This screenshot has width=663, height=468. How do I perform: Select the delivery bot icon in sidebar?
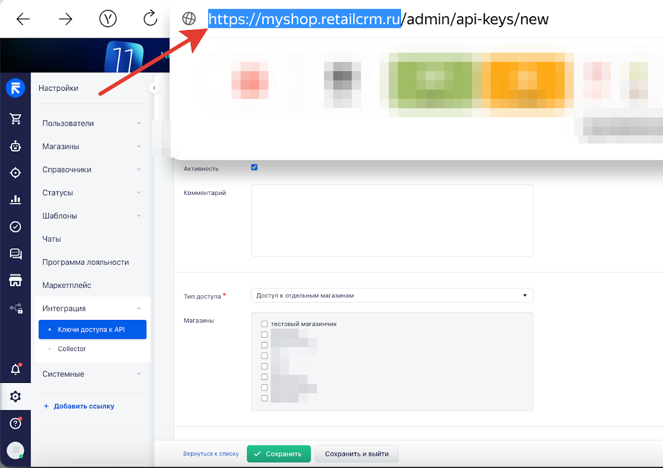click(x=16, y=146)
